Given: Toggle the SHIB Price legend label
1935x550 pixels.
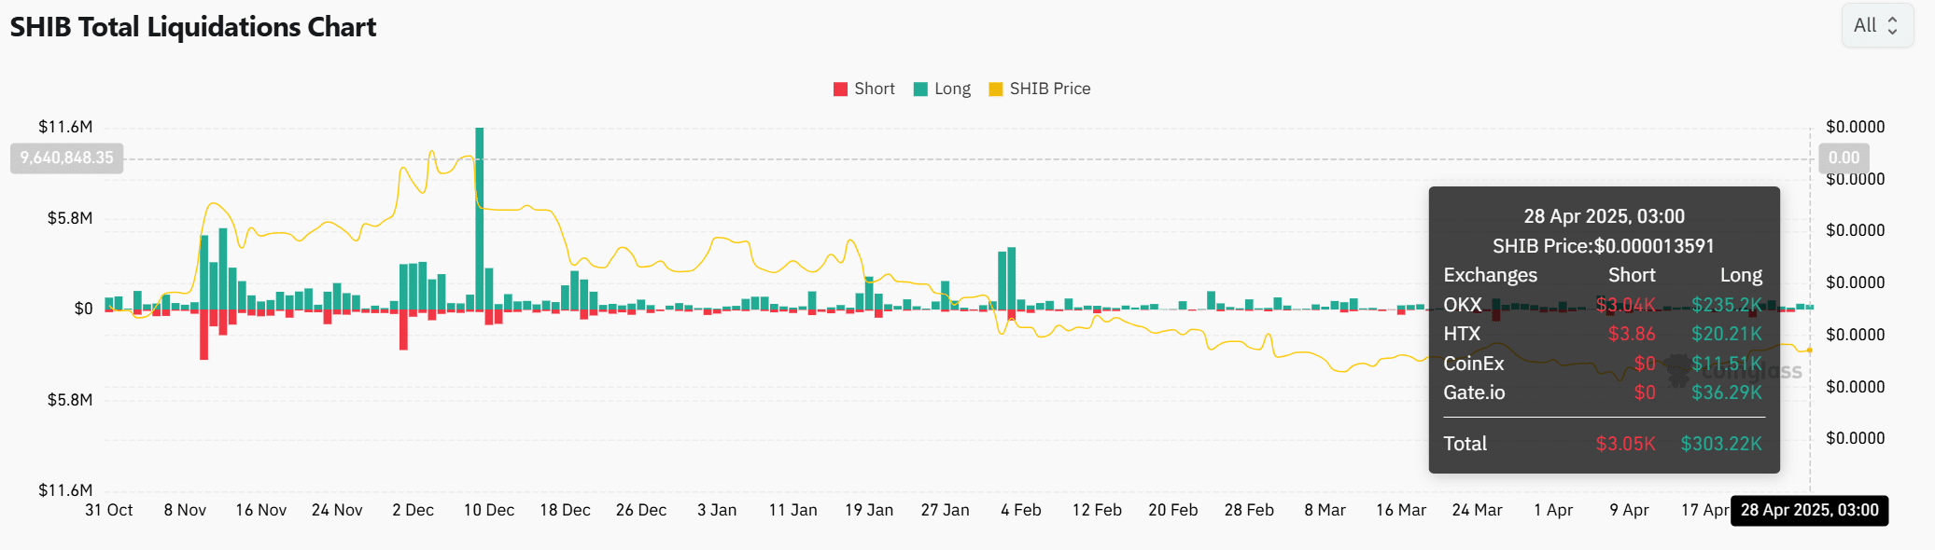Looking at the screenshot, I should [x=1050, y=89].
